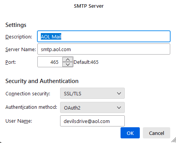Grab the resize grip at dialog corner

tap(173, 140)
